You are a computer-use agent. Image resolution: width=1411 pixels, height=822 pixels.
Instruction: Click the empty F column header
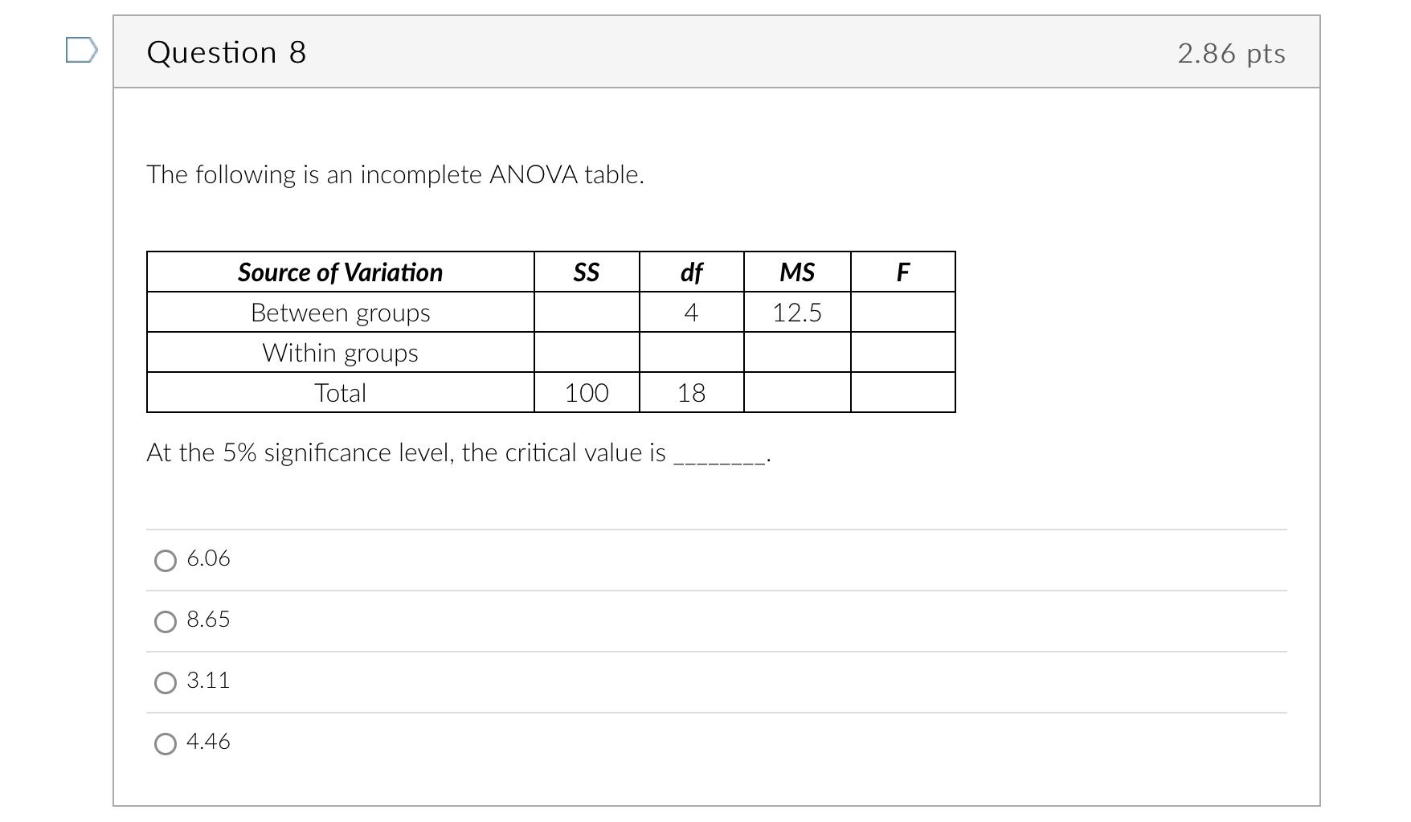[902, 272]
